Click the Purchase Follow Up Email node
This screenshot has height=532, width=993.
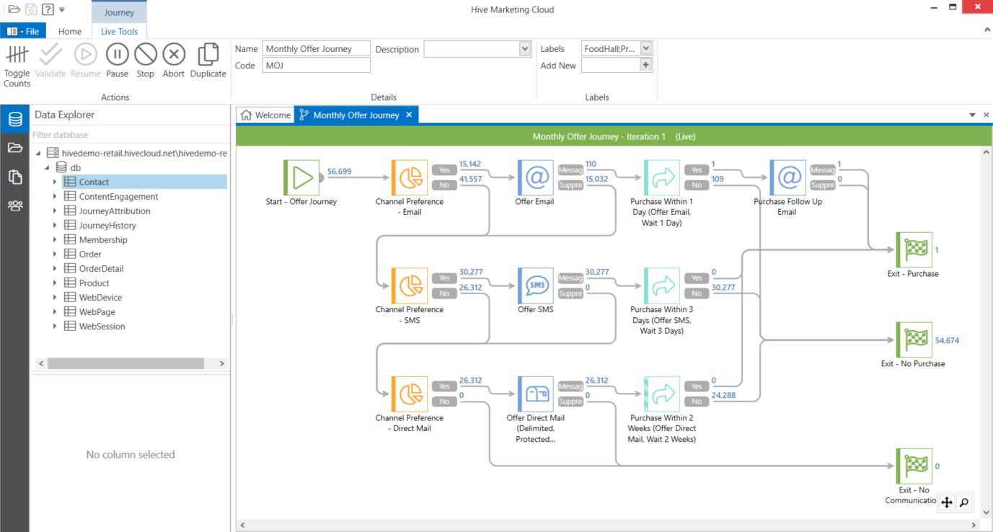coord(787,177)
